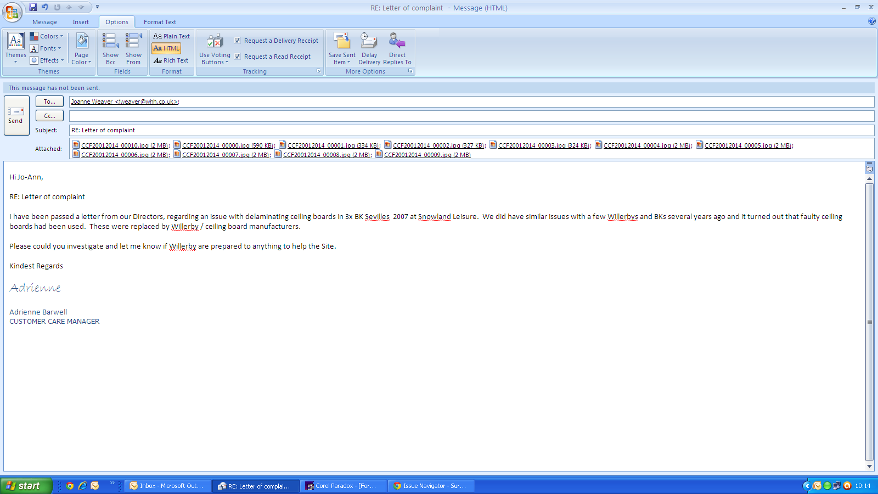
Task: Click the message body scrollbar up arrow
Action: [x=869, y=179]
